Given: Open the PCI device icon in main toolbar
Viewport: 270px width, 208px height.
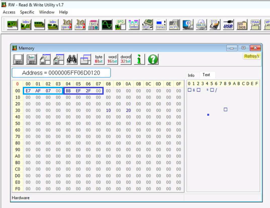Looking at the screenshot, I should point(12,24).
